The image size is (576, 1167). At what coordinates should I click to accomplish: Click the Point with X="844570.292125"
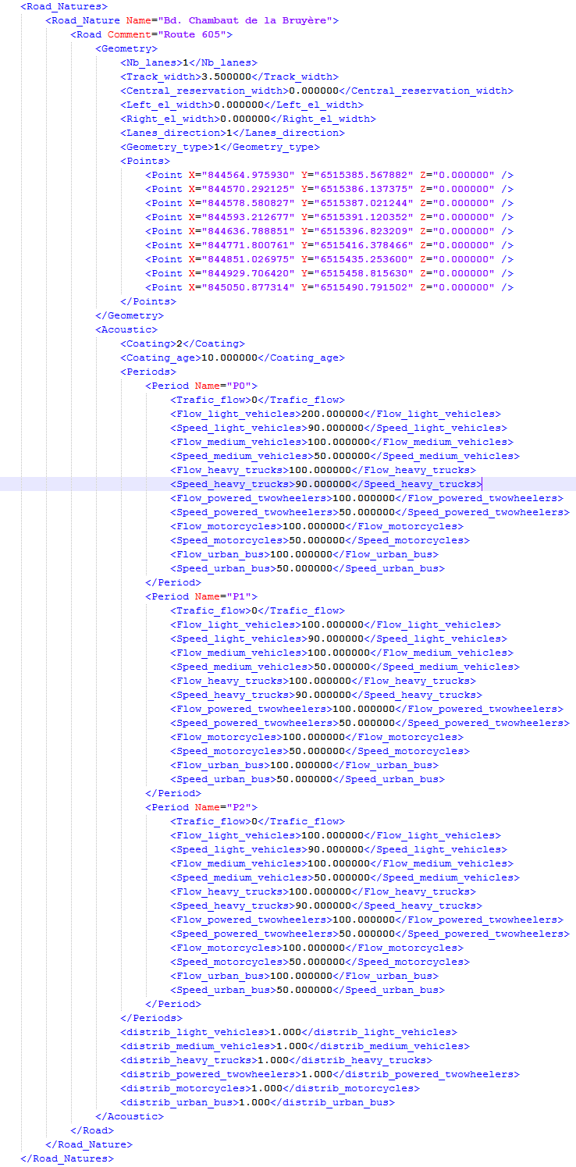pyautogui.click(x=329, y=189)
